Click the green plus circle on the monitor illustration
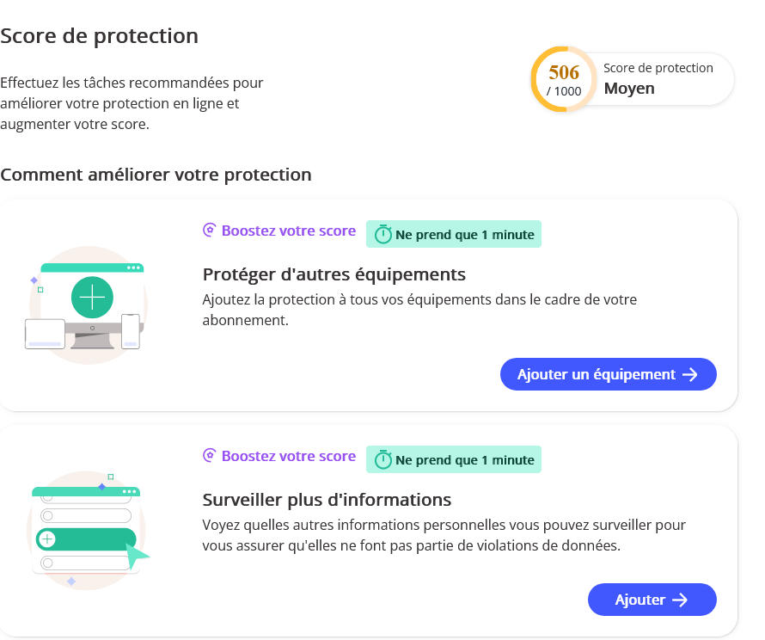 pyautogui.click(x=92, y=298)
